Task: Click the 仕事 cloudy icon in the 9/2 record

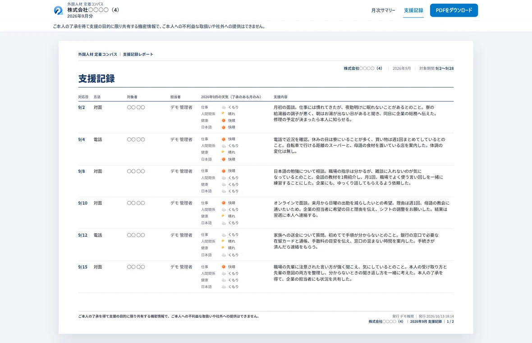Action: (x=224, y=107)
